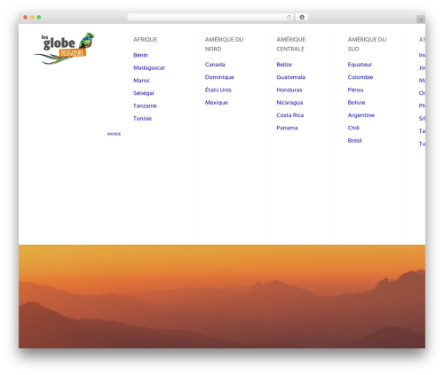Visit the Sénégal destination link

[x=144, y=93]
